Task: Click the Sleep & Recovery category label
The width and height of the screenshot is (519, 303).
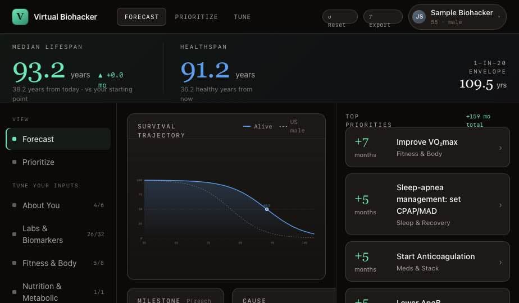Action: click(423, 223)
